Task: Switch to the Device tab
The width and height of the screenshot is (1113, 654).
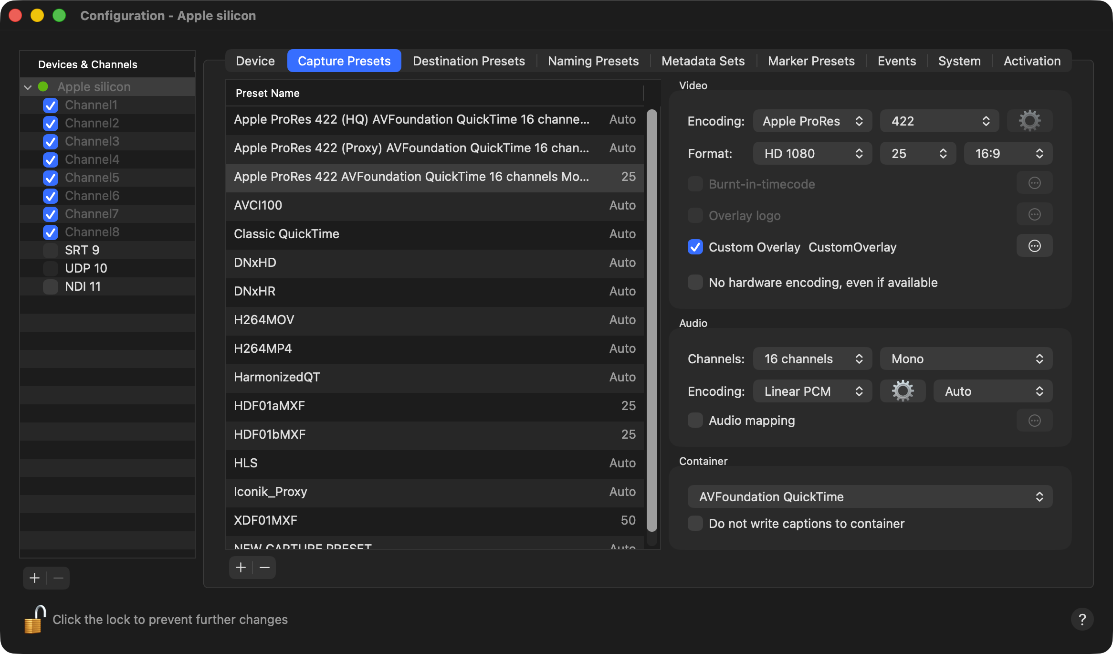Action: pos(255,61)
